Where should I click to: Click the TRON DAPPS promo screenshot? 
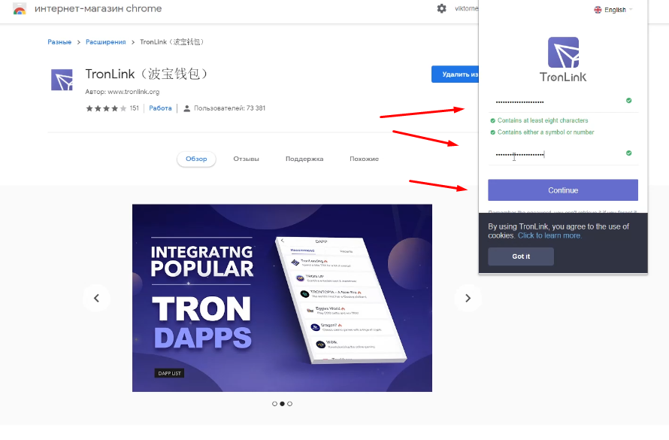[x=282, y=298]
